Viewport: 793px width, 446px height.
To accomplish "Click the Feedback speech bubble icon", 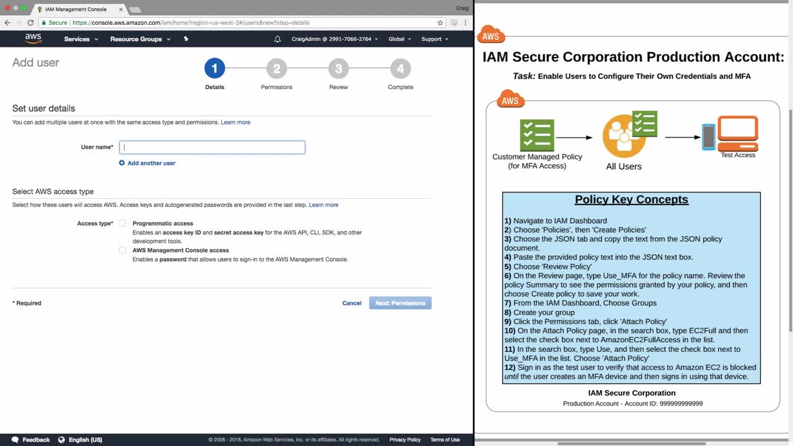I will tap(15, 440).
